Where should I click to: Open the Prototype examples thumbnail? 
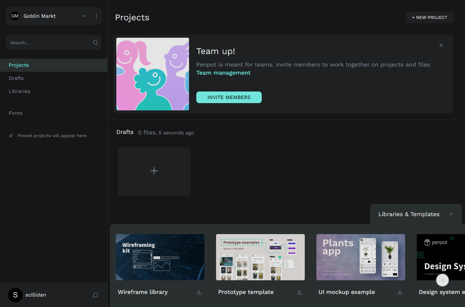260,257
